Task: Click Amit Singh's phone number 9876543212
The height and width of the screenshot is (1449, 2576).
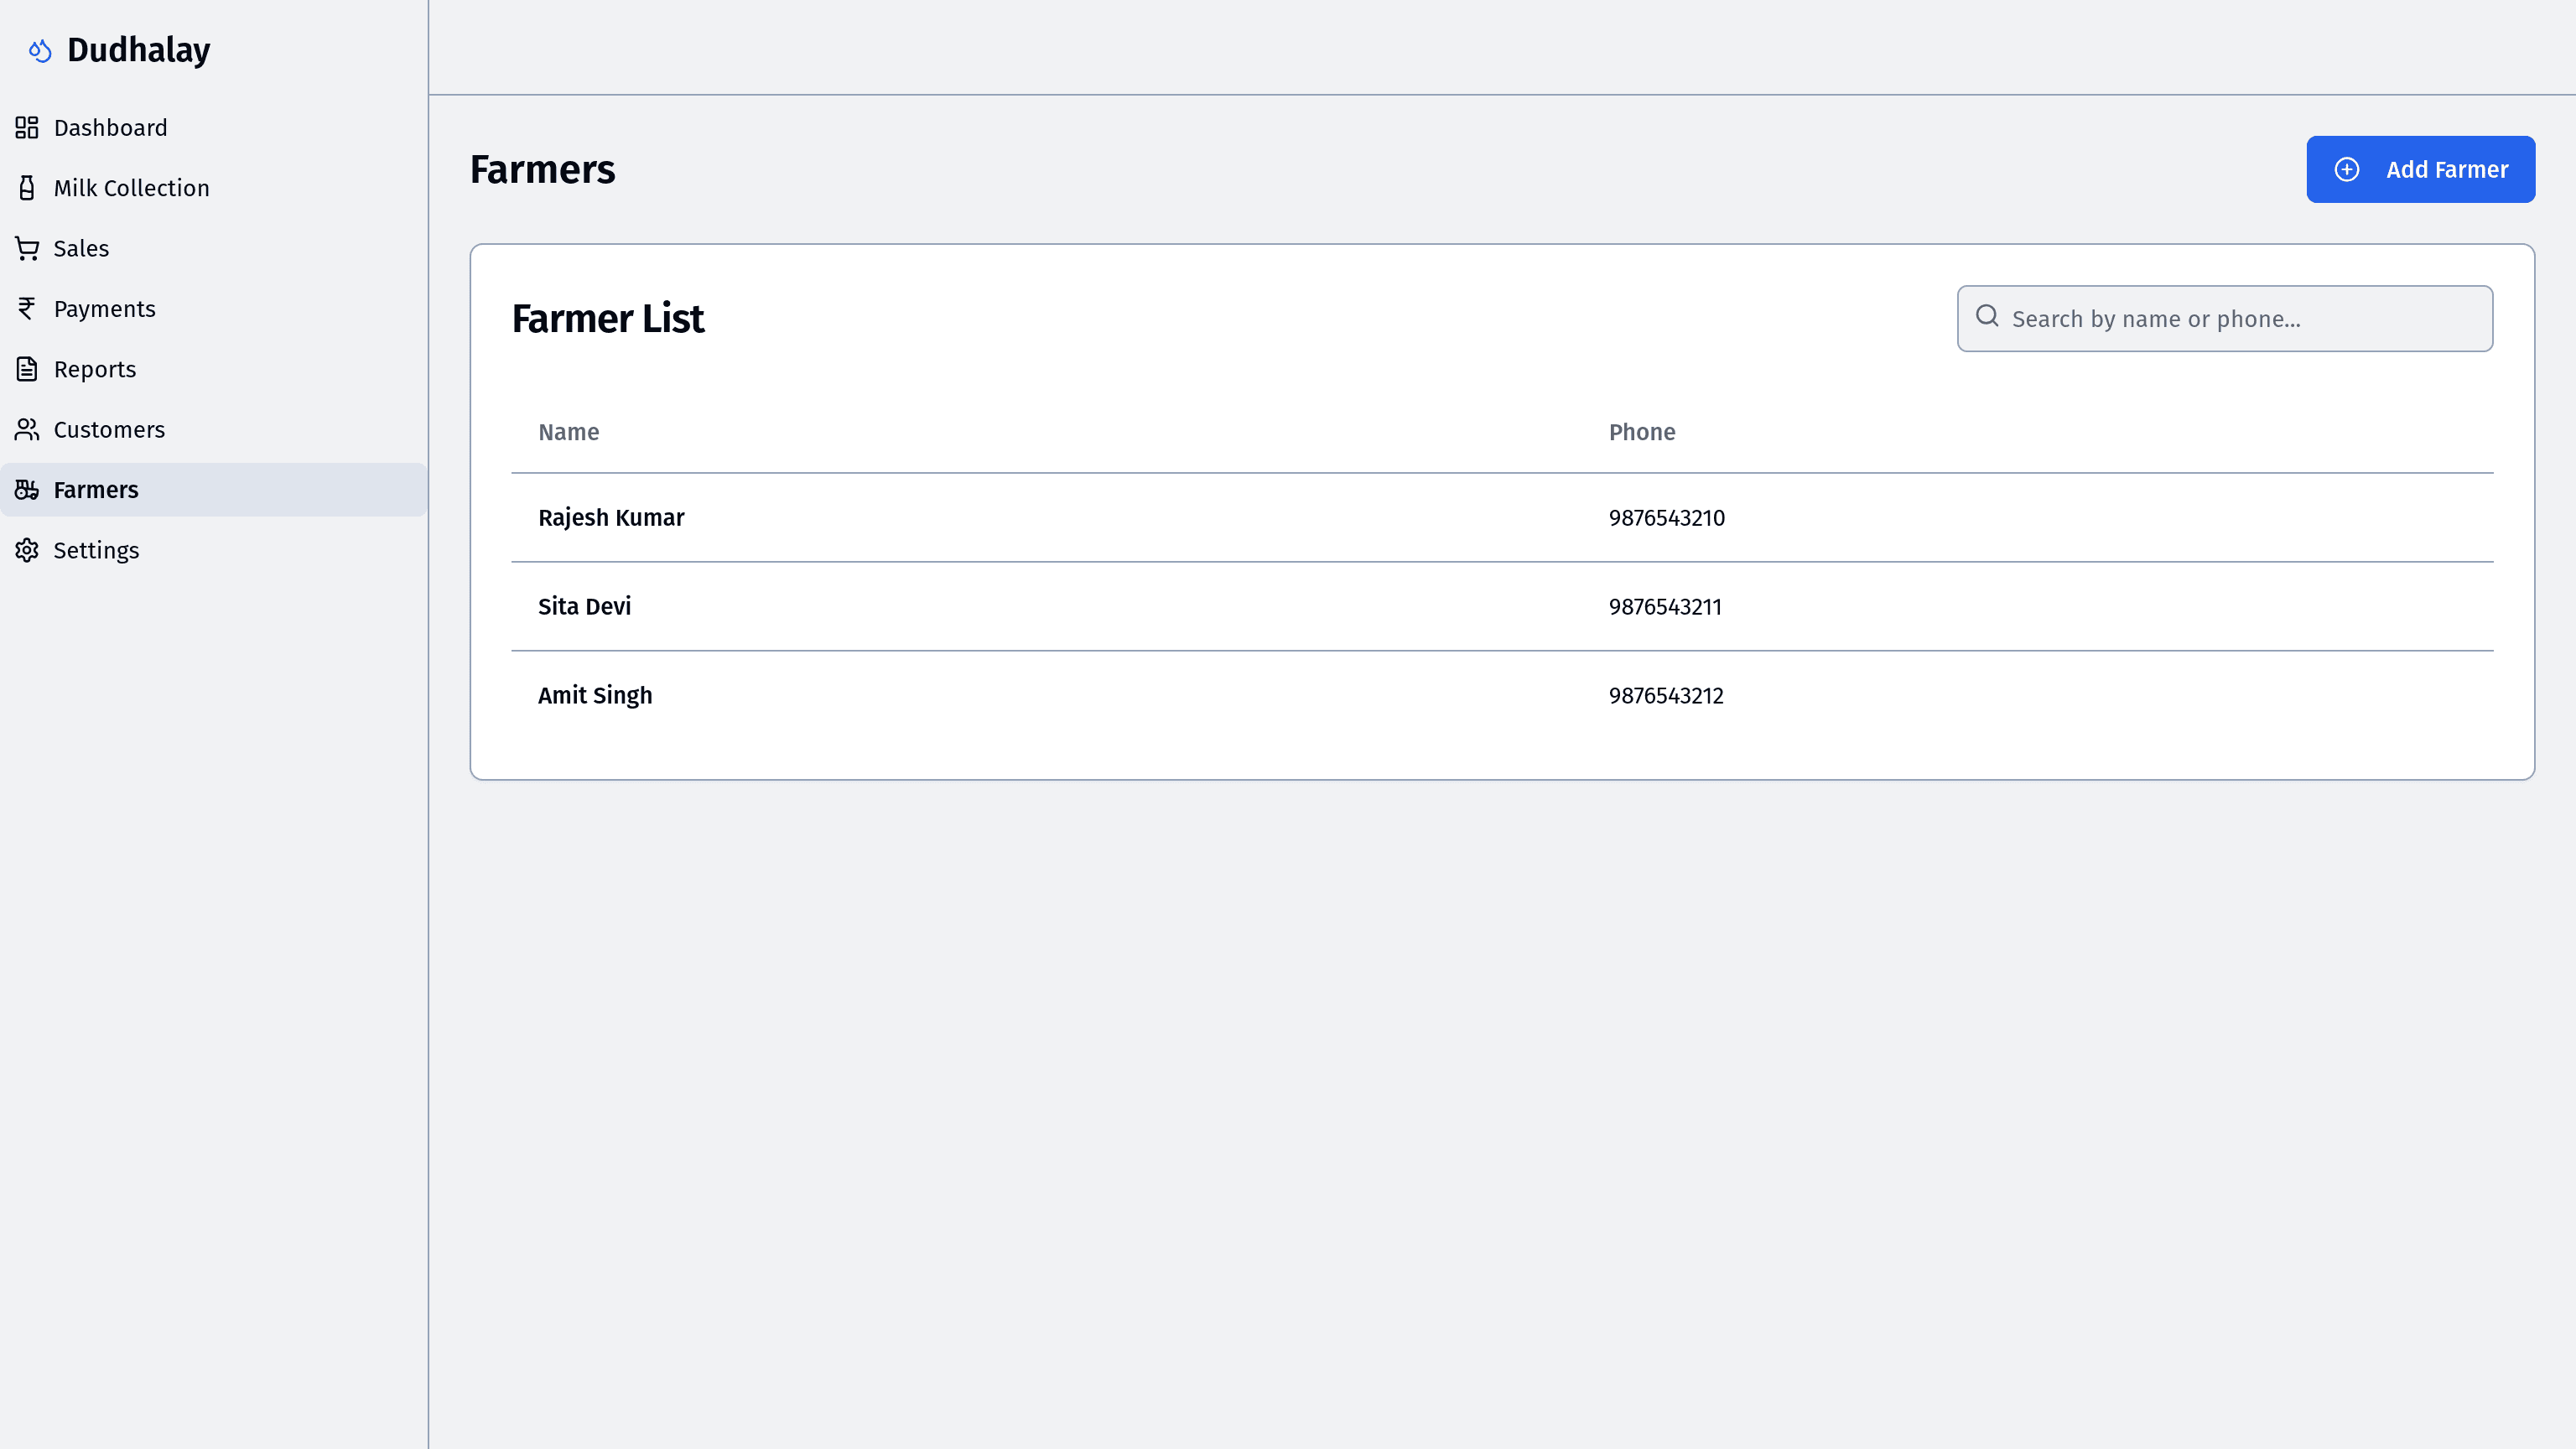Action: 1666,696
